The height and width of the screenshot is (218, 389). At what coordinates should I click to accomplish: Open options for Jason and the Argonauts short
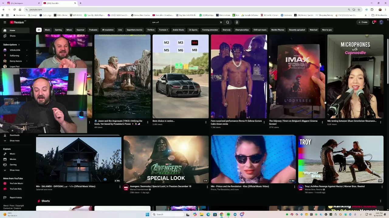(x=148, y=122)
